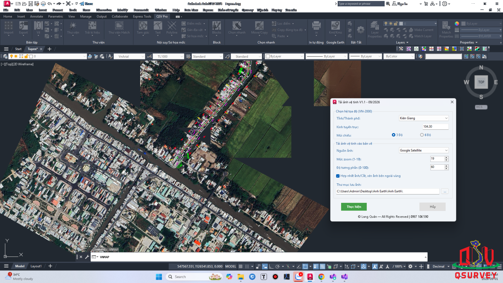Switch to the Annotate ribbon tab
This screenshot has width=503, height=283.
coord(37,16)
